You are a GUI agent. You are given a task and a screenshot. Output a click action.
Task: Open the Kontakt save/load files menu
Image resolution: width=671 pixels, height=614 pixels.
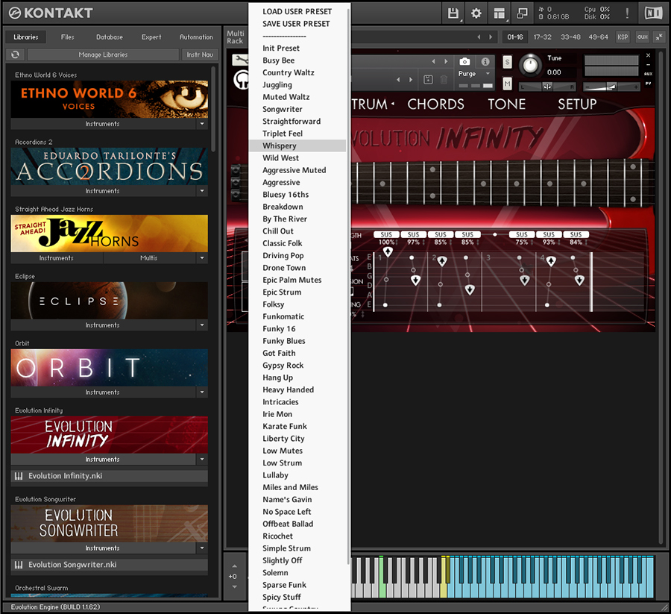point(453,13)
